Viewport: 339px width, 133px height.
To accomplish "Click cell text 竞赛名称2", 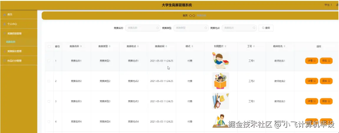I will tap(76, 81).
